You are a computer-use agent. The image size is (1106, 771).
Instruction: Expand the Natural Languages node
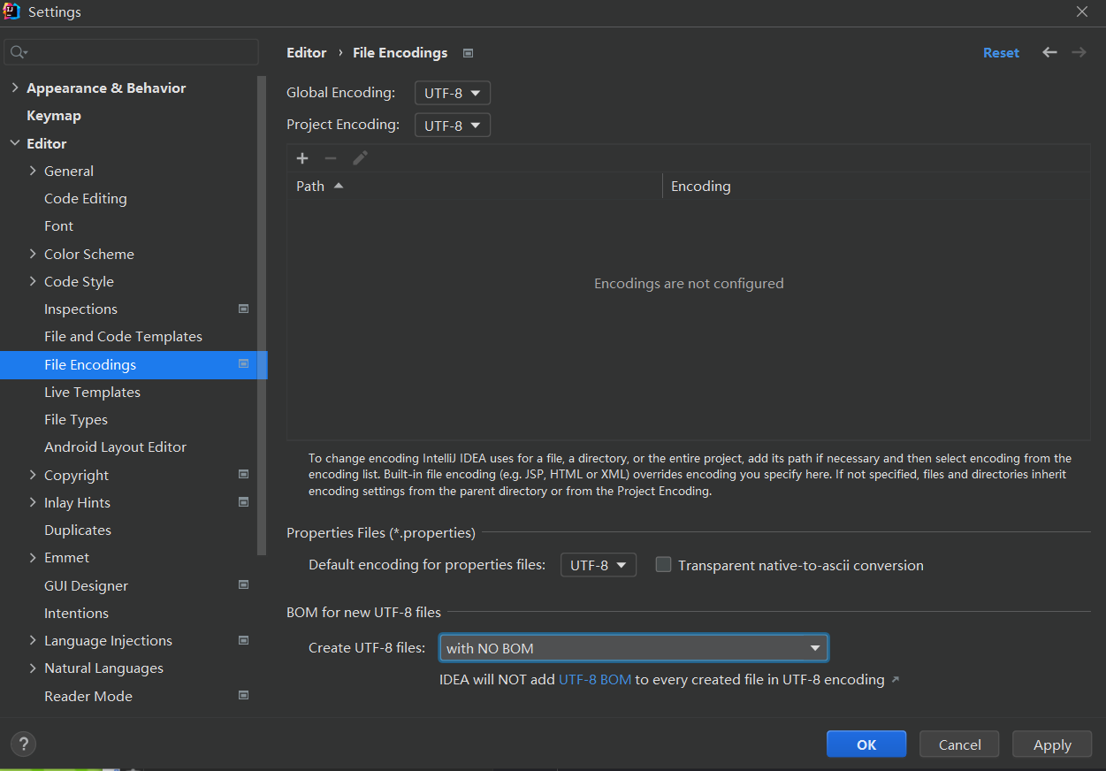tap(33, 668)
